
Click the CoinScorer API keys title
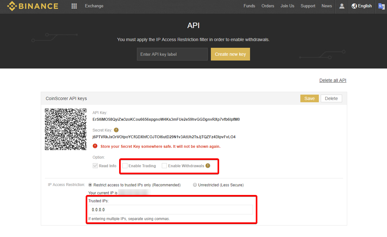click(x=66, y=98)
